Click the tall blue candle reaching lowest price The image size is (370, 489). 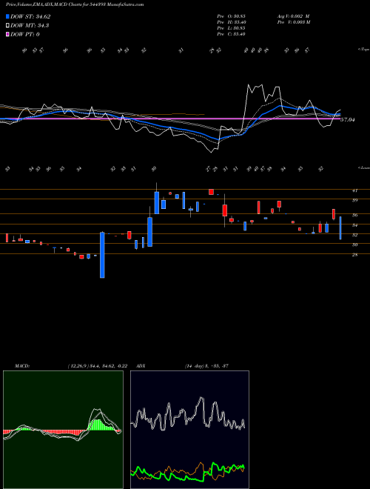[x=102, y=255]
